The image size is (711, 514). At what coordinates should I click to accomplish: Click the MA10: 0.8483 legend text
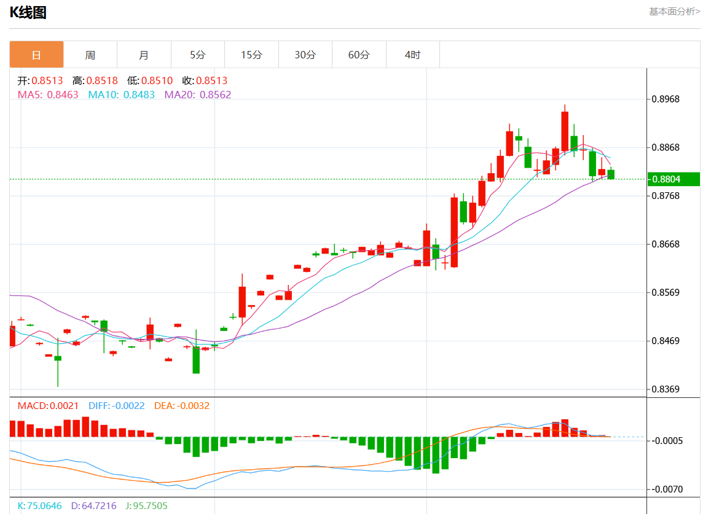pos(122,95)
